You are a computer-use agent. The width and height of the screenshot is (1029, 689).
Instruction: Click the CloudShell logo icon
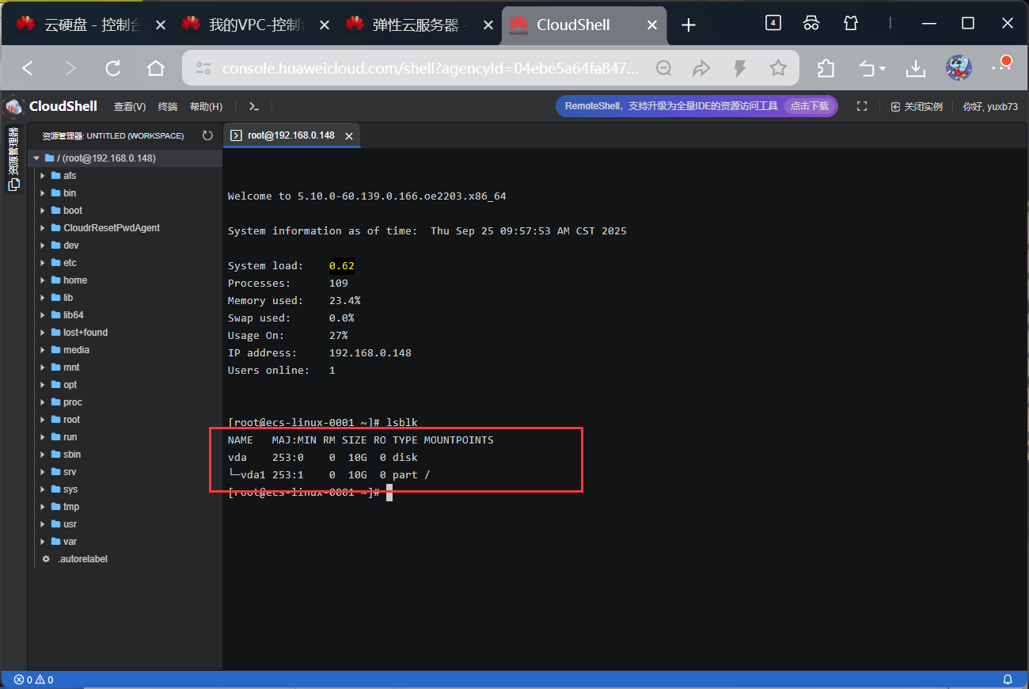point(14,106)
